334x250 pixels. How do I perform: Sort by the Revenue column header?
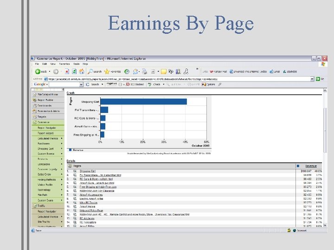pos(311,166)
